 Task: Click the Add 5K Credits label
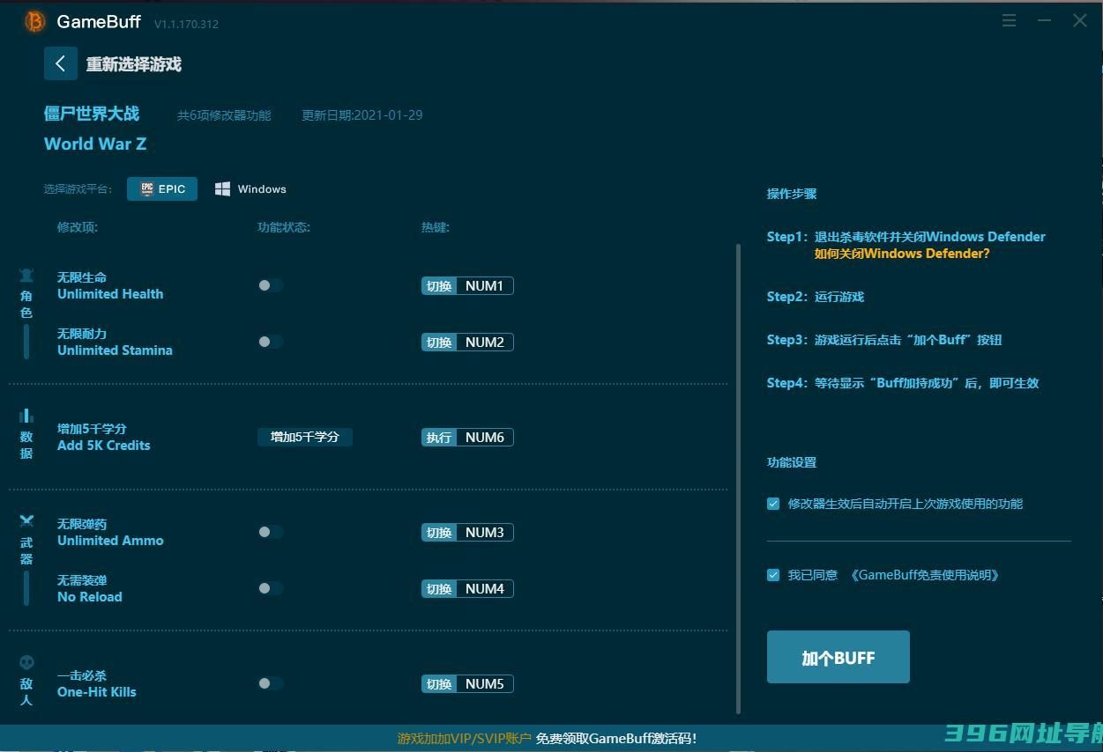point(104,446)
